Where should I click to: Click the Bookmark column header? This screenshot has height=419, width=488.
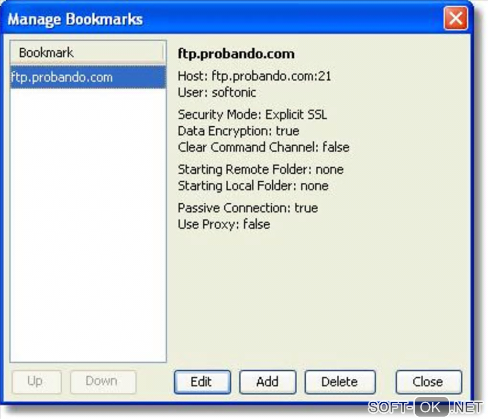pyautogui.click(x=87, y=52)
